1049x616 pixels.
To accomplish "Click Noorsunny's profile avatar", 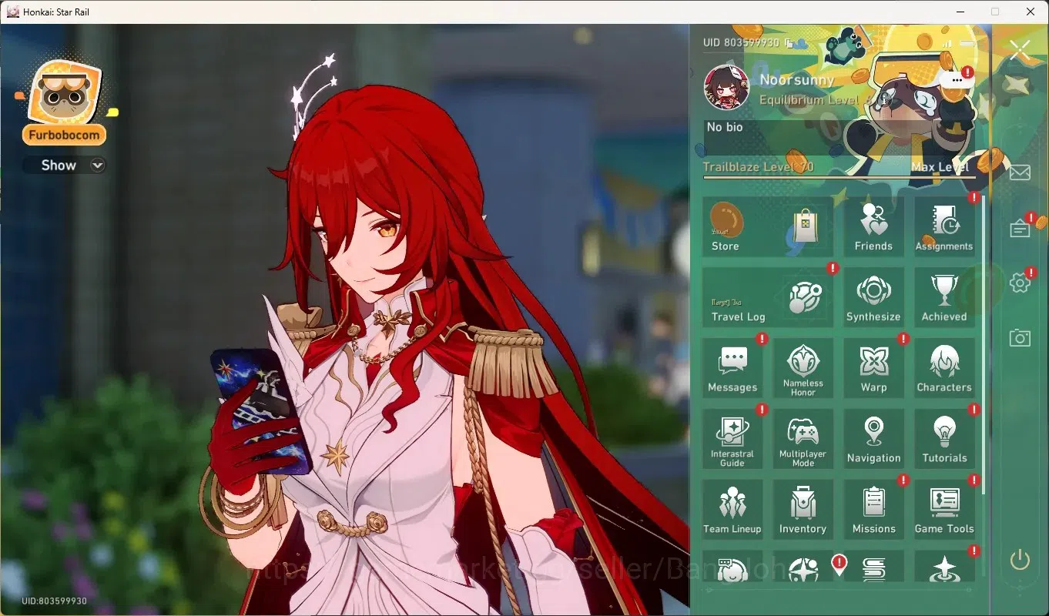I will point(726,88).
